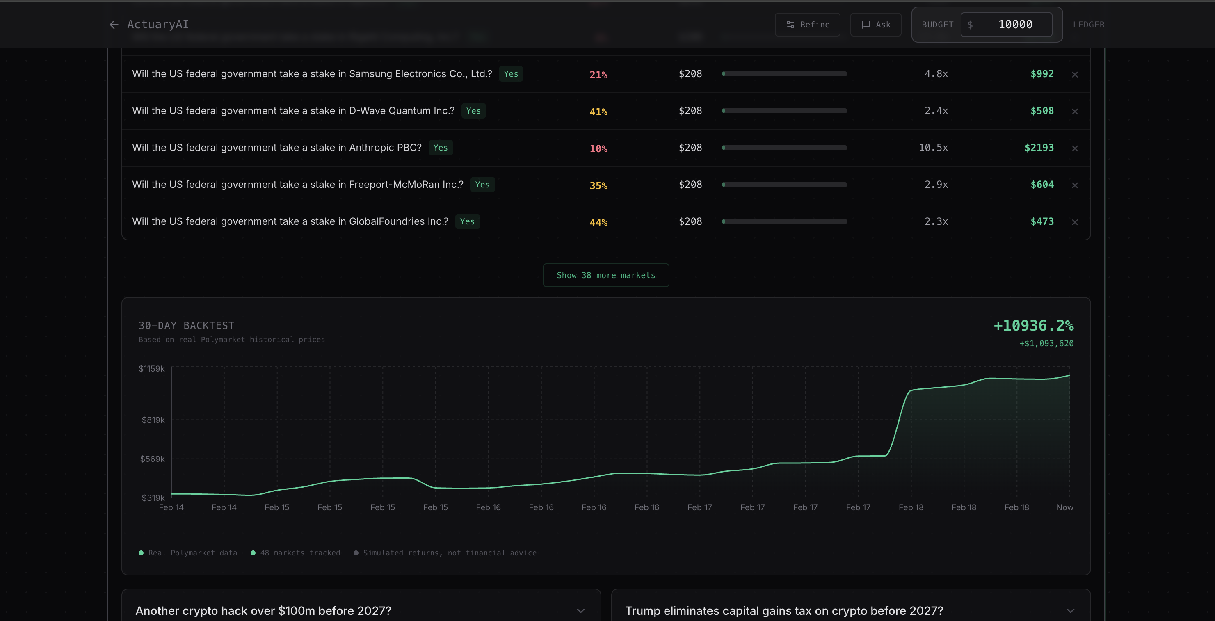Open the Ledger tab
Image resolution: width=1215 pixels, height=621 pixels.
click(1088, 25)
